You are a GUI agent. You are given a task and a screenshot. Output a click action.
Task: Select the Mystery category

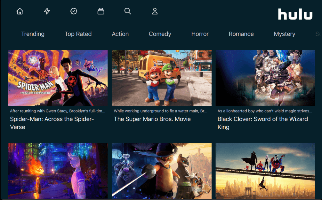[284, 34]
